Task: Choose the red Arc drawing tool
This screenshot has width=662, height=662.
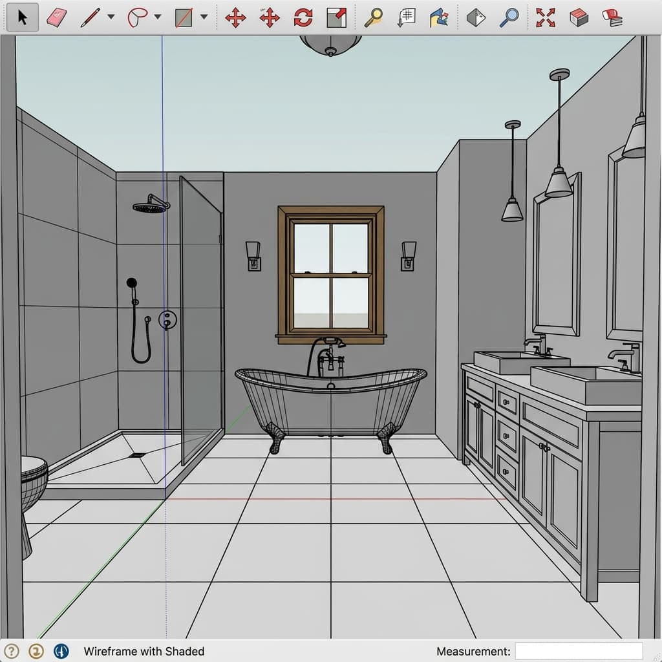Action: 137,17
